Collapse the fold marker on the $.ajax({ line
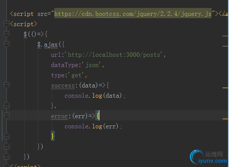 tap(6, 44)
